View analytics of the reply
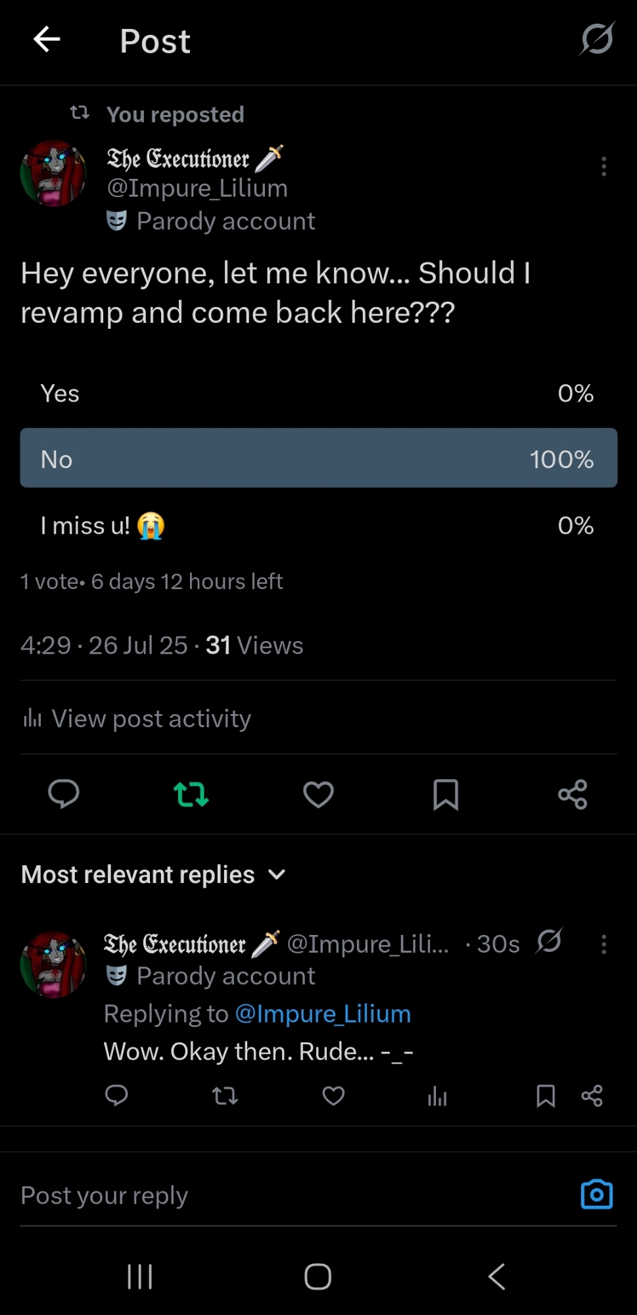637x1315 pixels. point(437,1096)
